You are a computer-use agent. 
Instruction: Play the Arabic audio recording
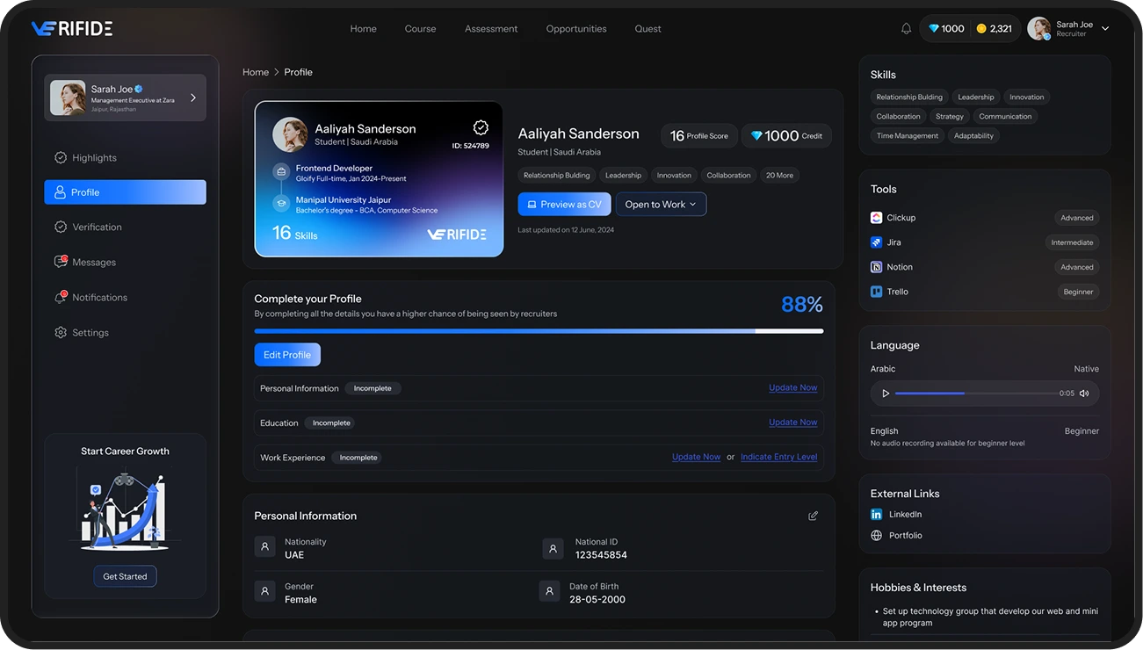click(886, 394)
